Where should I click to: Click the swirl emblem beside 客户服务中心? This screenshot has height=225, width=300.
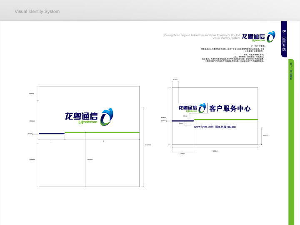[x=202, y=108]
